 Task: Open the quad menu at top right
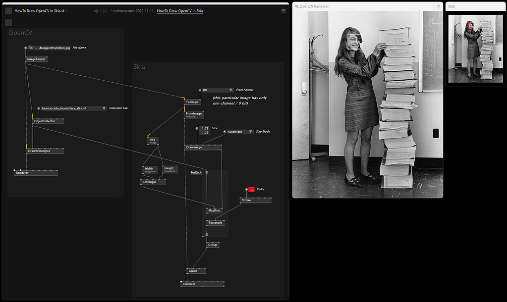click(283, 10)
